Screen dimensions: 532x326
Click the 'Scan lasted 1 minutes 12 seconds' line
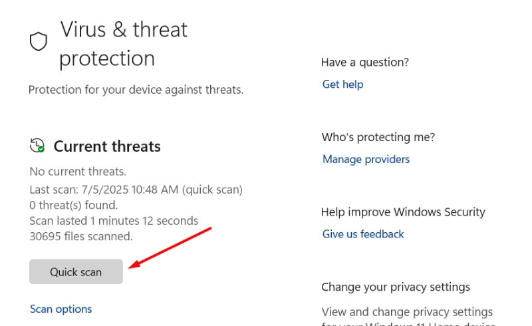click(x=114, y=221)
